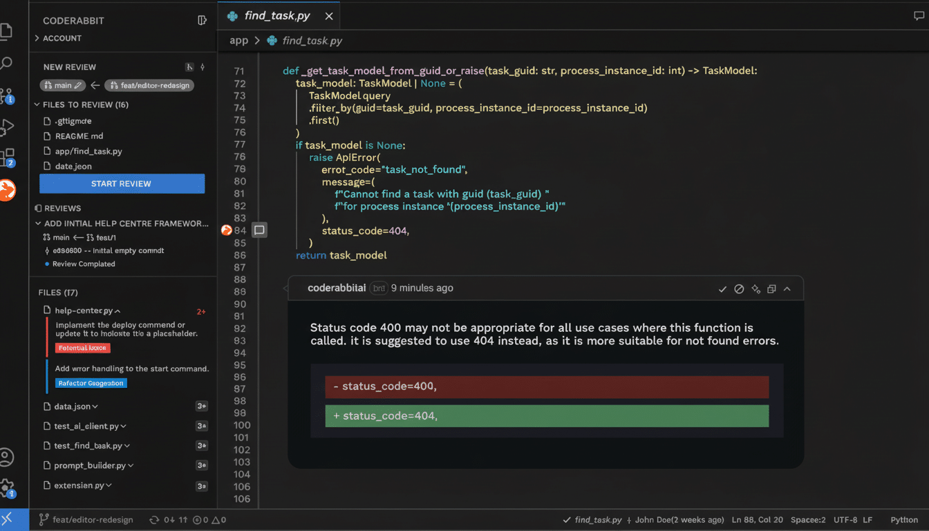Trigger the AI sparkle icon on the comment toolbar
The image size is (929, 531).
(x=756, y=289)
